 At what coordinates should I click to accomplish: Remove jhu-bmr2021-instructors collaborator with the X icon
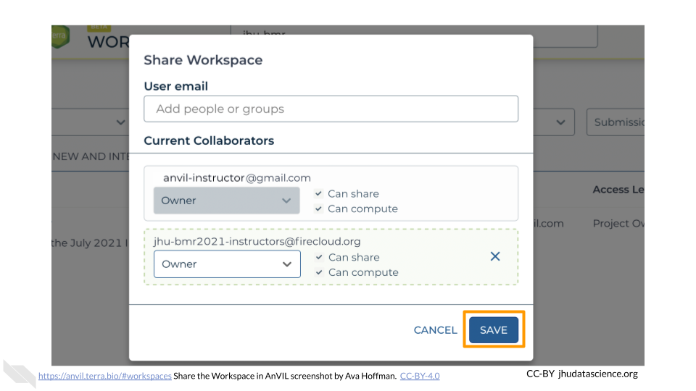(x=495, y=256)
